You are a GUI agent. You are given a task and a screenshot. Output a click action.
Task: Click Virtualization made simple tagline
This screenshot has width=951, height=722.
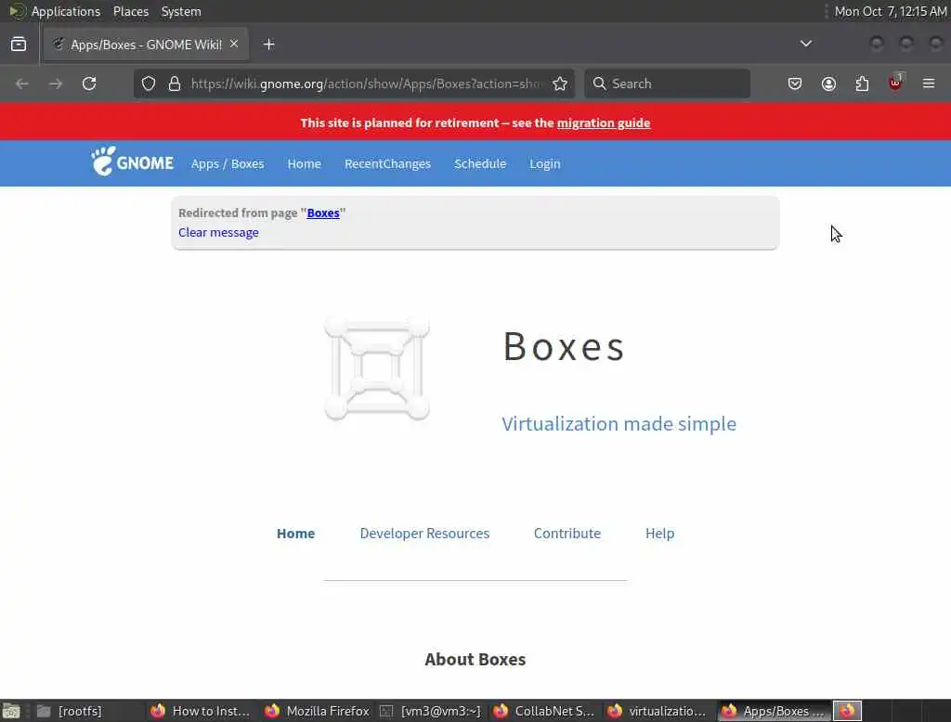(x=619, y=424)
